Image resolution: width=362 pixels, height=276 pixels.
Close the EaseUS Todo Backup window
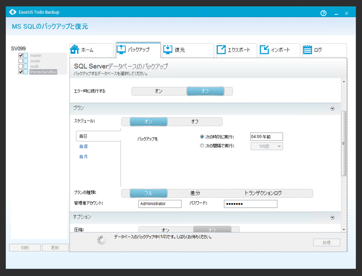pyautogui.click(x=347, y=13)
